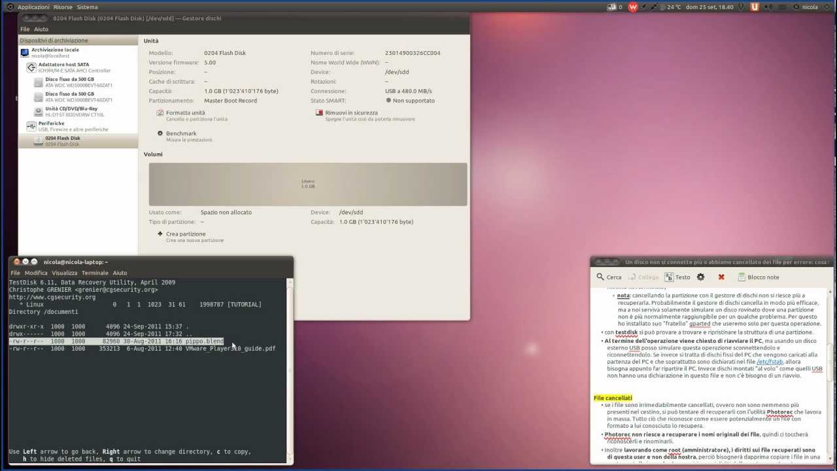
Task: Open File menu in Gestore dischi
Action: [x=25, y=29]
